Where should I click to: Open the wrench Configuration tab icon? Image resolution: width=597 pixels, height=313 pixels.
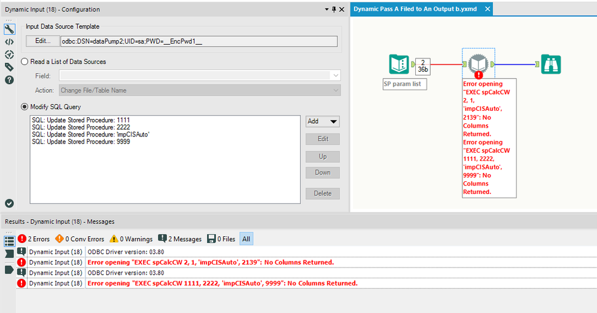pyautogui.click(x=9, y=29)
